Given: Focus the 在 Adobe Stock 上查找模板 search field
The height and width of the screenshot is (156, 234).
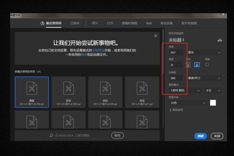Looking at the screenshot, I should (82, 135).
